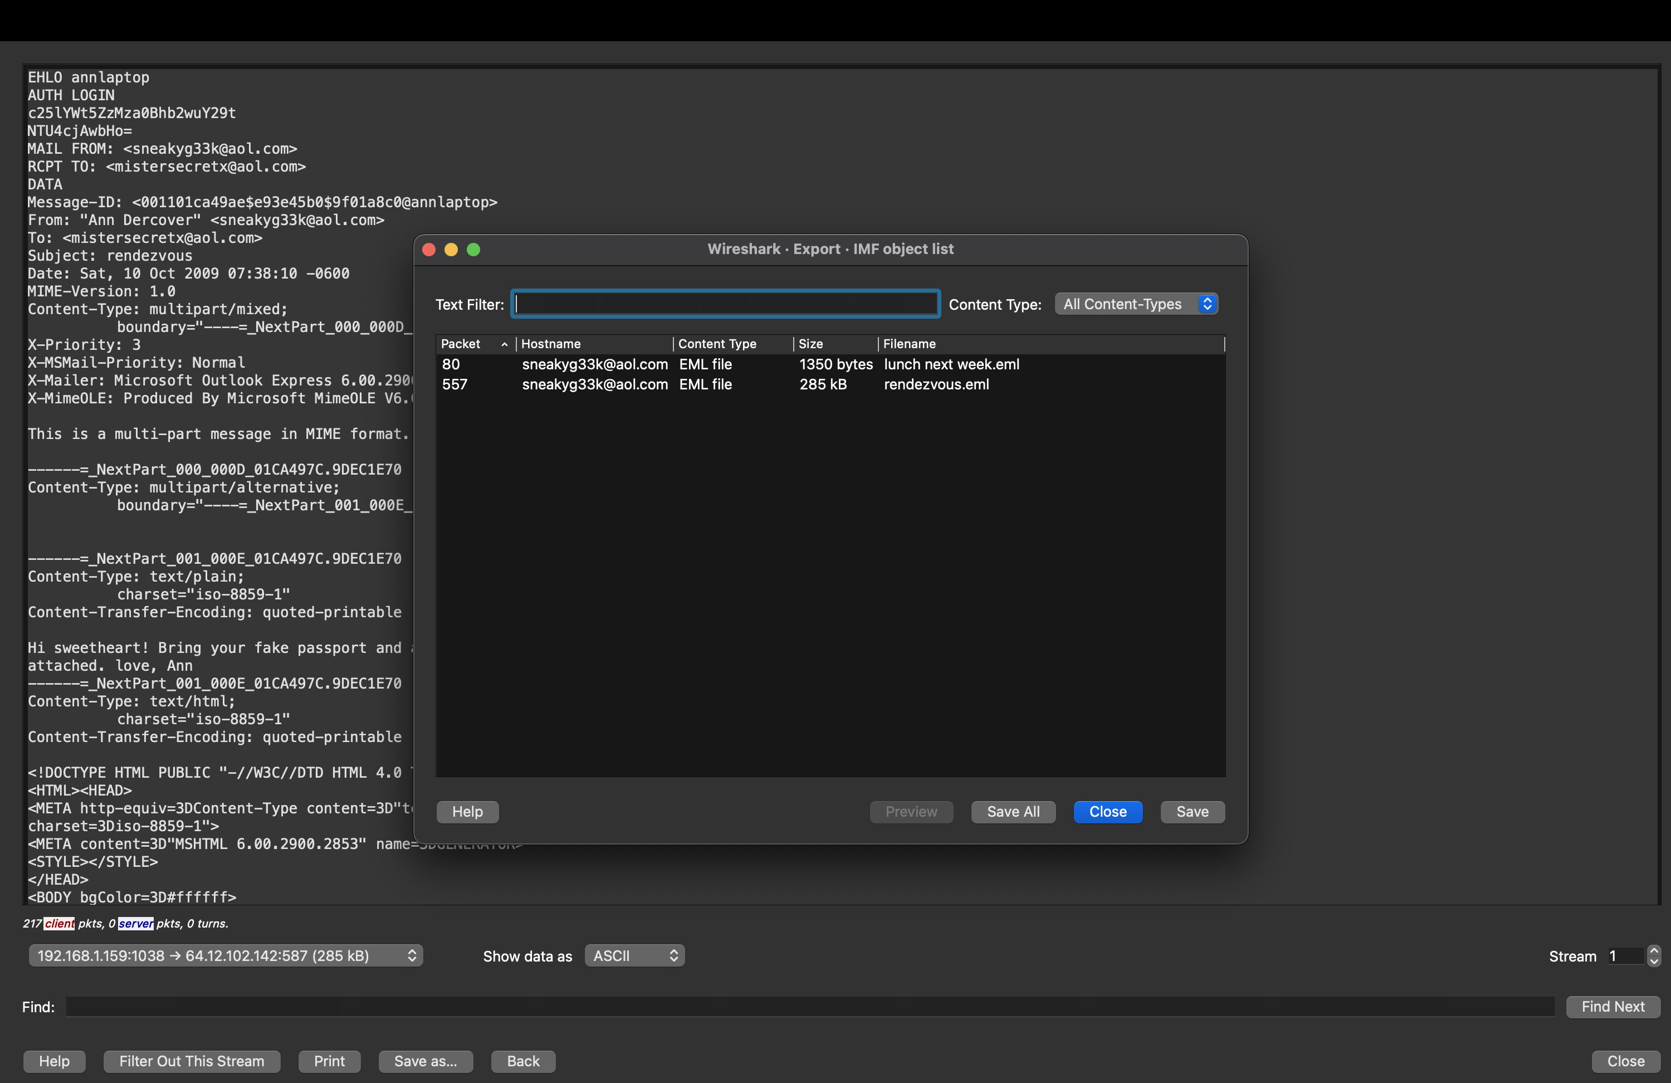The height and width of the screenshot is (1083, 1671).
Task: Click Filter Out This Stream
Action: click(x=192, y=1061)
